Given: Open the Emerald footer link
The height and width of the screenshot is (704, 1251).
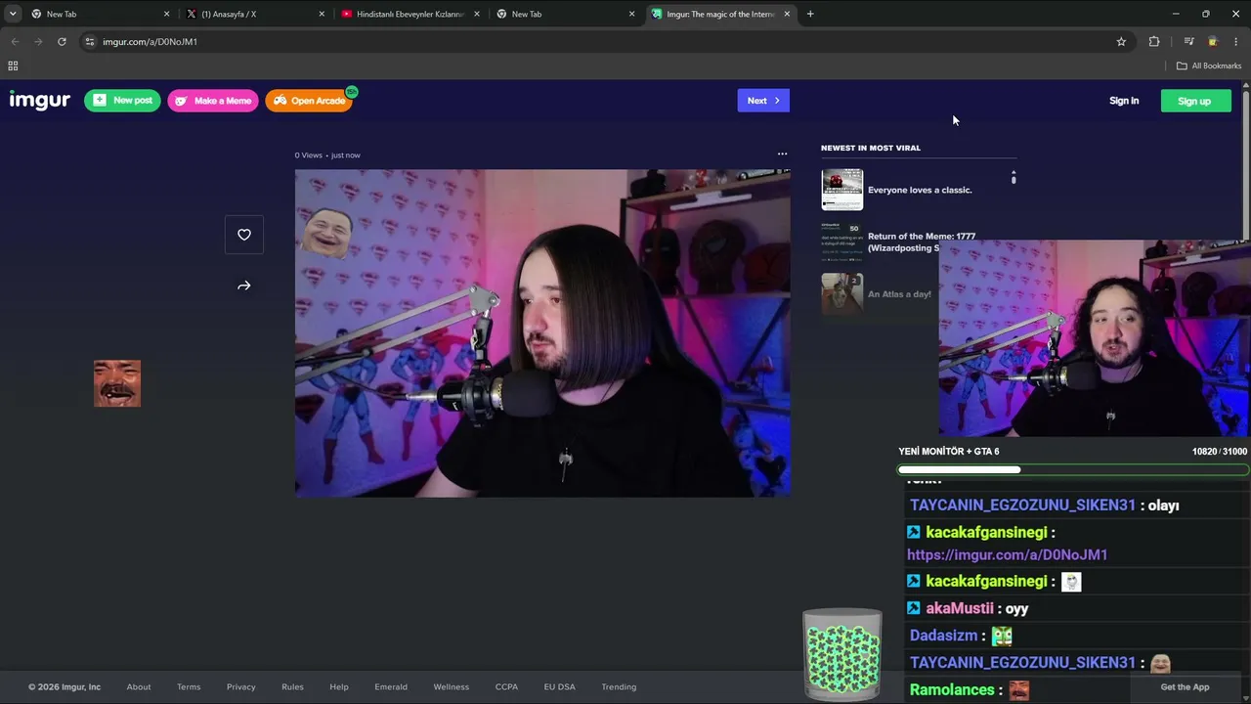Looking at the screenshot, I should 391,686.
